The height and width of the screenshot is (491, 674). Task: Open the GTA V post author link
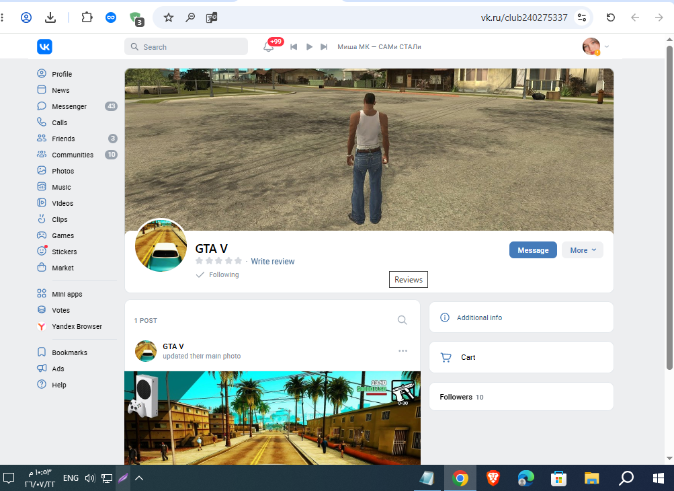173,346
